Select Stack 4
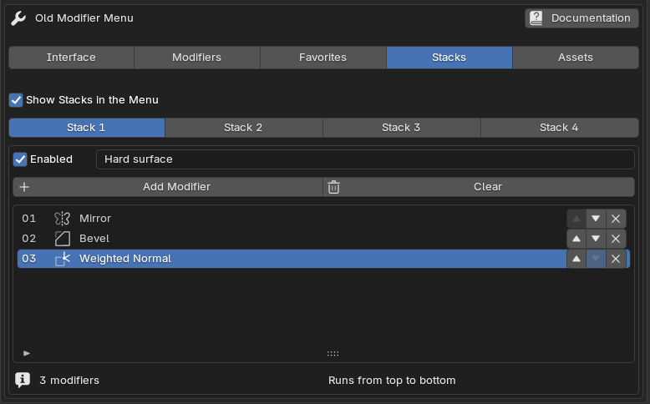Image resolution: width=650 pixels, height=404 pixels. (x=559, y=128)
